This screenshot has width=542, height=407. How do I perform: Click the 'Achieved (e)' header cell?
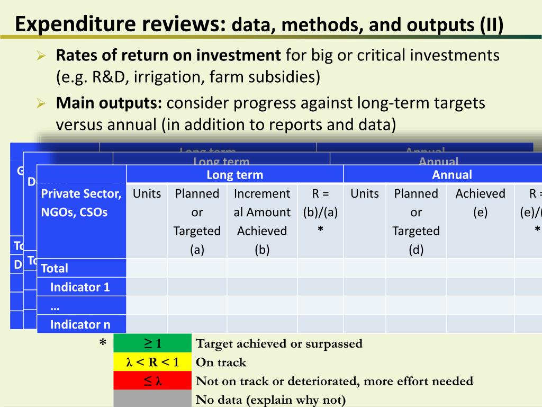(x=481, y=221)
